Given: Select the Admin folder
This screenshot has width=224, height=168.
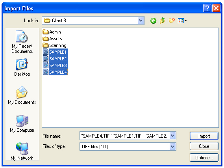Looking at the screenshot, I should (x=52, y=32).
